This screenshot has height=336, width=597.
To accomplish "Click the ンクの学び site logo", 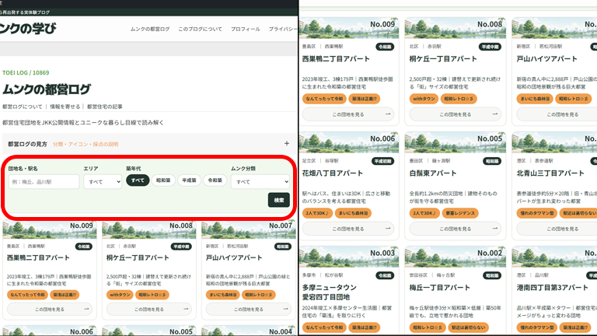I will [28, 28].
